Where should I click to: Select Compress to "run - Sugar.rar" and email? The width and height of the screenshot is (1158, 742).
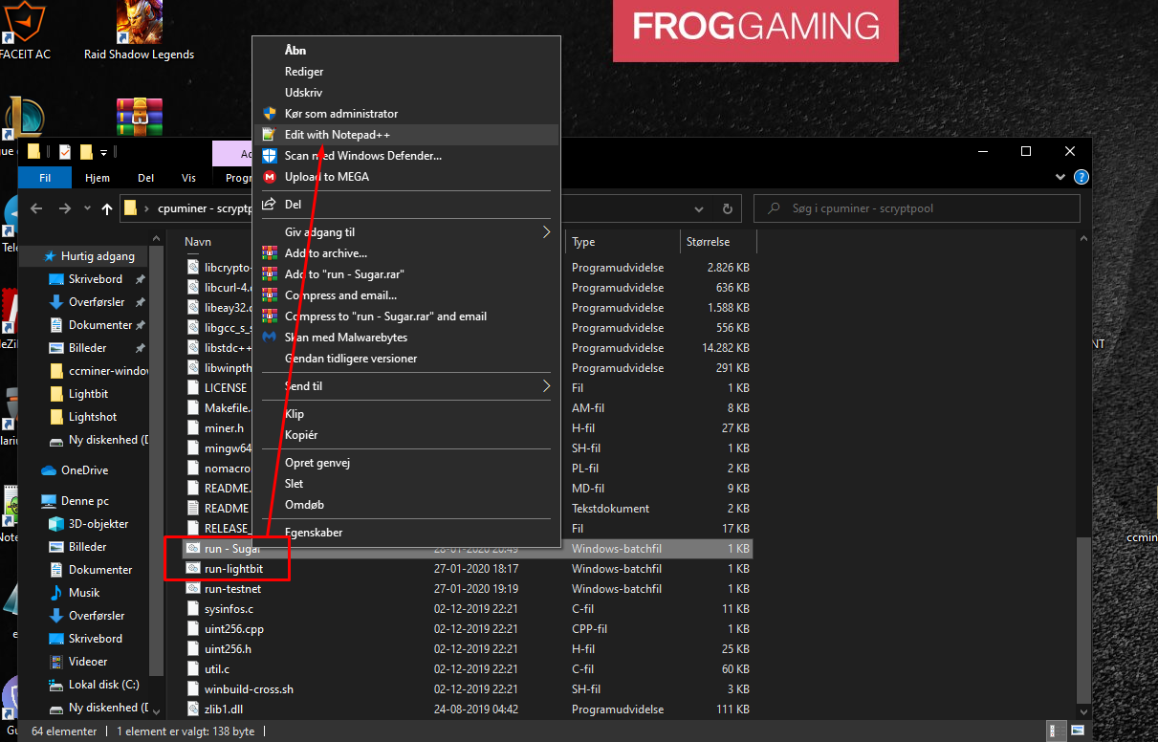tap(385, 316)
